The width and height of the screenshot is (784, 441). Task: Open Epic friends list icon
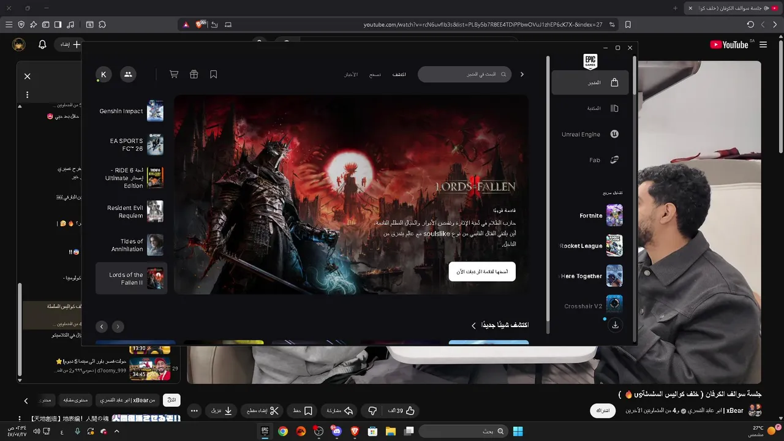point(128,74)
